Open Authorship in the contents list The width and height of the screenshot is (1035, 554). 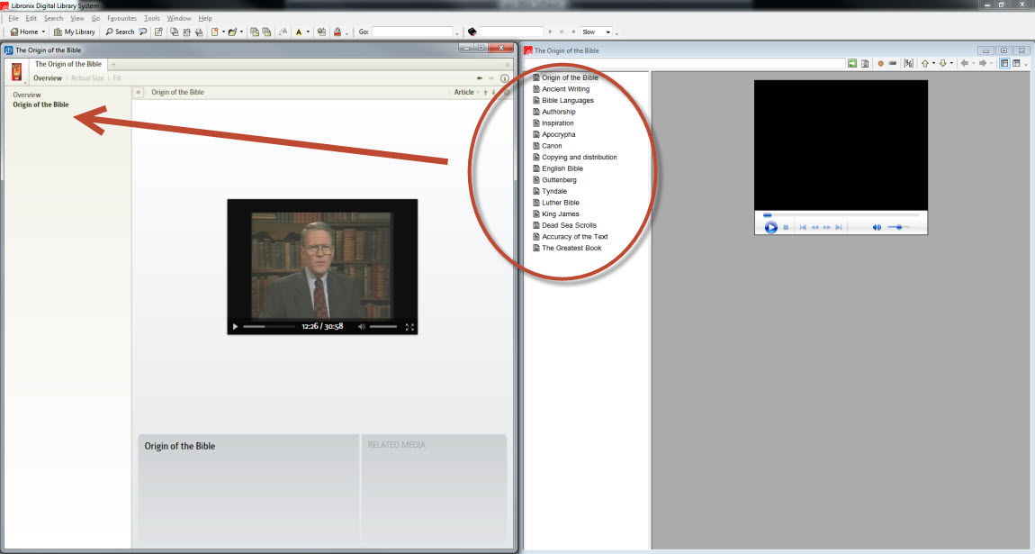coord(558,112)
